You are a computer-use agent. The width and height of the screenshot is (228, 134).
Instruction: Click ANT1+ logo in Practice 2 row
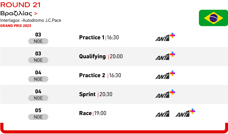[x=165, y=75]
